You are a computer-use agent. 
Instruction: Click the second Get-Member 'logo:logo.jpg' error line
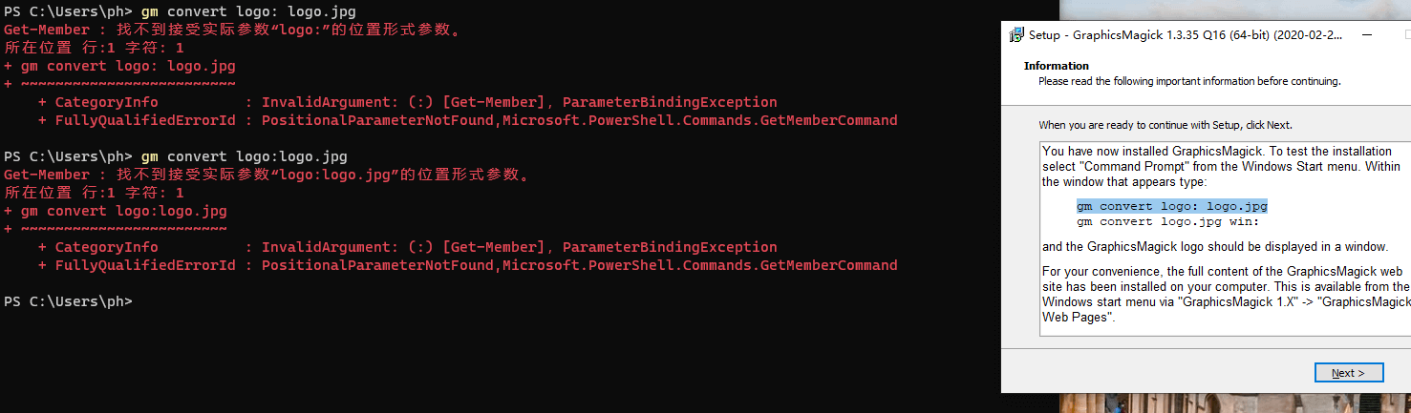point(266,175)
